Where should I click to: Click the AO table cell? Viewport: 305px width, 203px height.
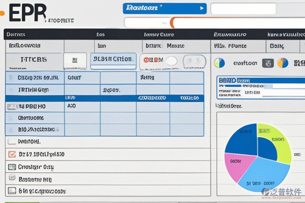point(82,107)
